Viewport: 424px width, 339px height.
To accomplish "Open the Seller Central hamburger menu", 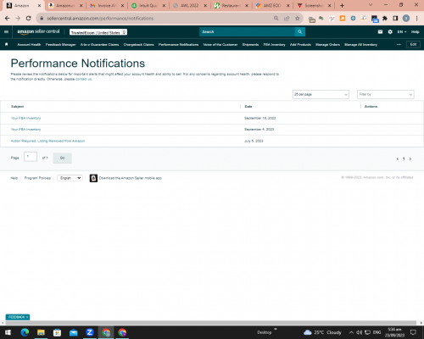I will click(6, 32).
